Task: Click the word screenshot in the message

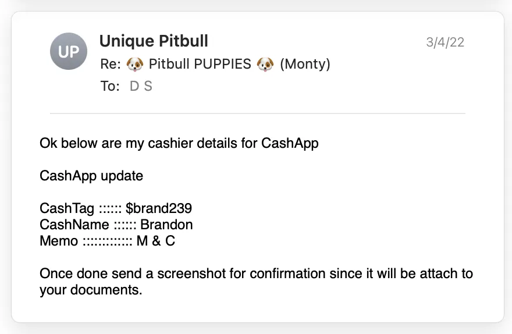Action: click(x=191, y=273)
